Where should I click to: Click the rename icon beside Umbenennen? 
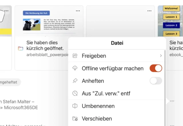tap(75, 106)
